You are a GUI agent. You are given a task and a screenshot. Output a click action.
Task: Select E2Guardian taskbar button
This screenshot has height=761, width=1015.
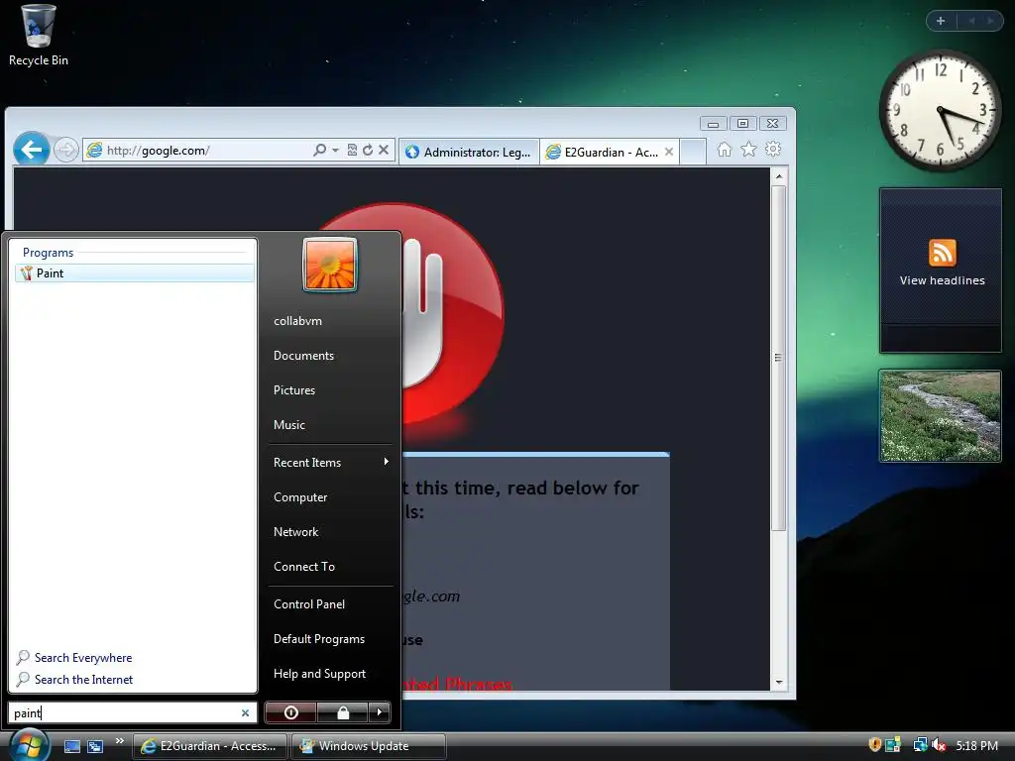210,746
